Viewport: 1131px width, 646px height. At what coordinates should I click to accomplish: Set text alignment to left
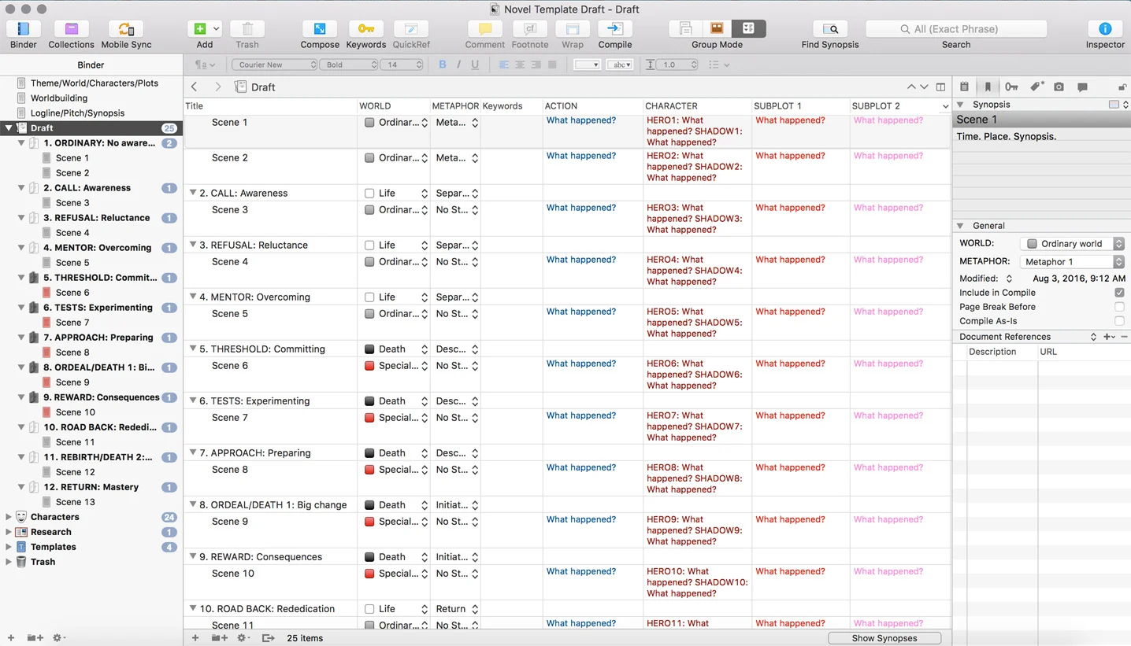[x=504, y=65]
